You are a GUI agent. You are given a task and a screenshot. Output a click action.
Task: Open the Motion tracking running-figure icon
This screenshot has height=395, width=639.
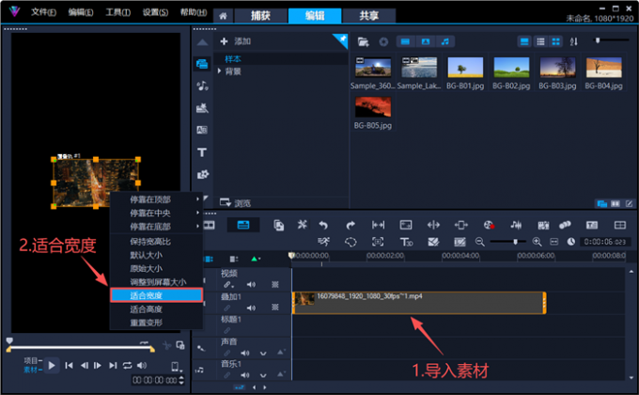point(324,242)
